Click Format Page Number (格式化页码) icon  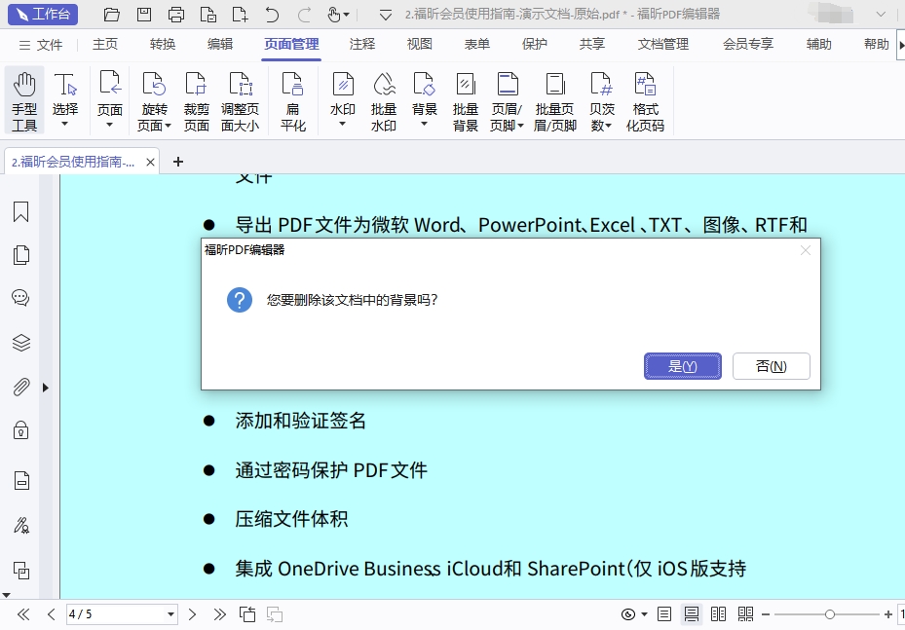(645, 101)
